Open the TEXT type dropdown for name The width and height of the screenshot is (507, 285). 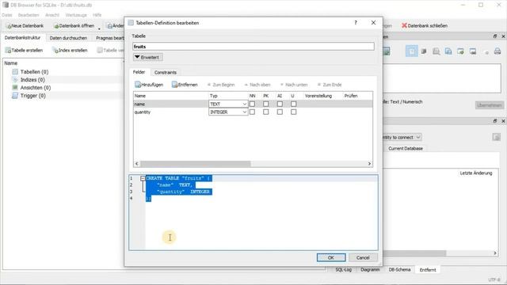[x=228, y=104]
